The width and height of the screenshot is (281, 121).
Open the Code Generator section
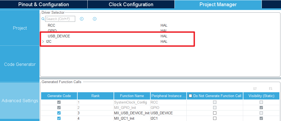(20, 64)
